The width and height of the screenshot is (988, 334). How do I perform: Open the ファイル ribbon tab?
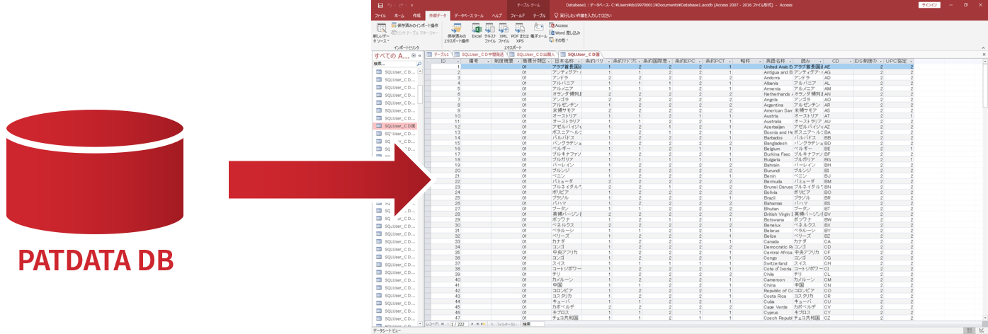coord(380,15)
